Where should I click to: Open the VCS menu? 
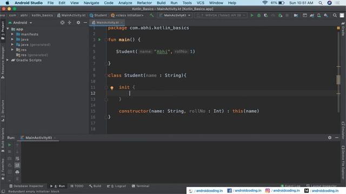(x=200, y=3)
